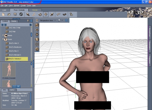Click the last toolbar icon after Redo
The width and height of the screenshot is (152, 110).
71,15
